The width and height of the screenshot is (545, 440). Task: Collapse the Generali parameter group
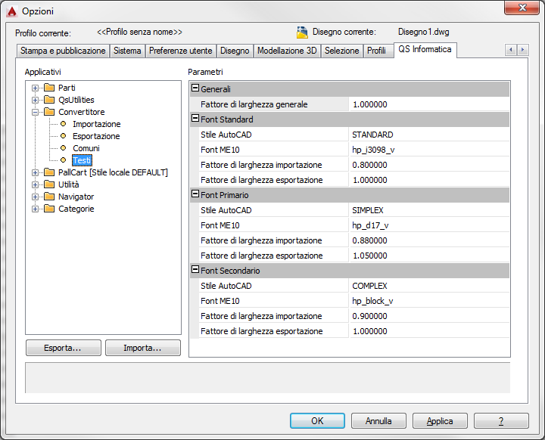tap(195, 88)
